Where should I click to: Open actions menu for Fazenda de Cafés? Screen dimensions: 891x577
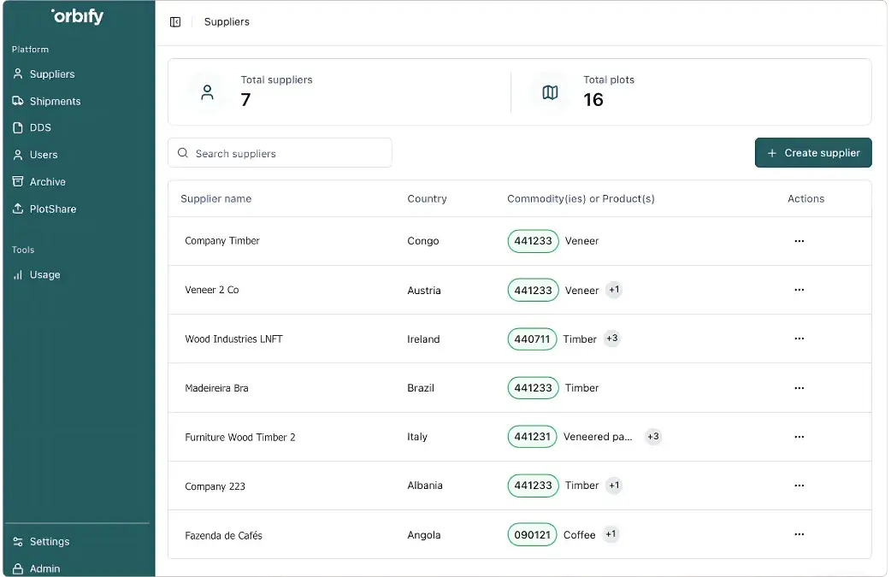tap(799, 535)
